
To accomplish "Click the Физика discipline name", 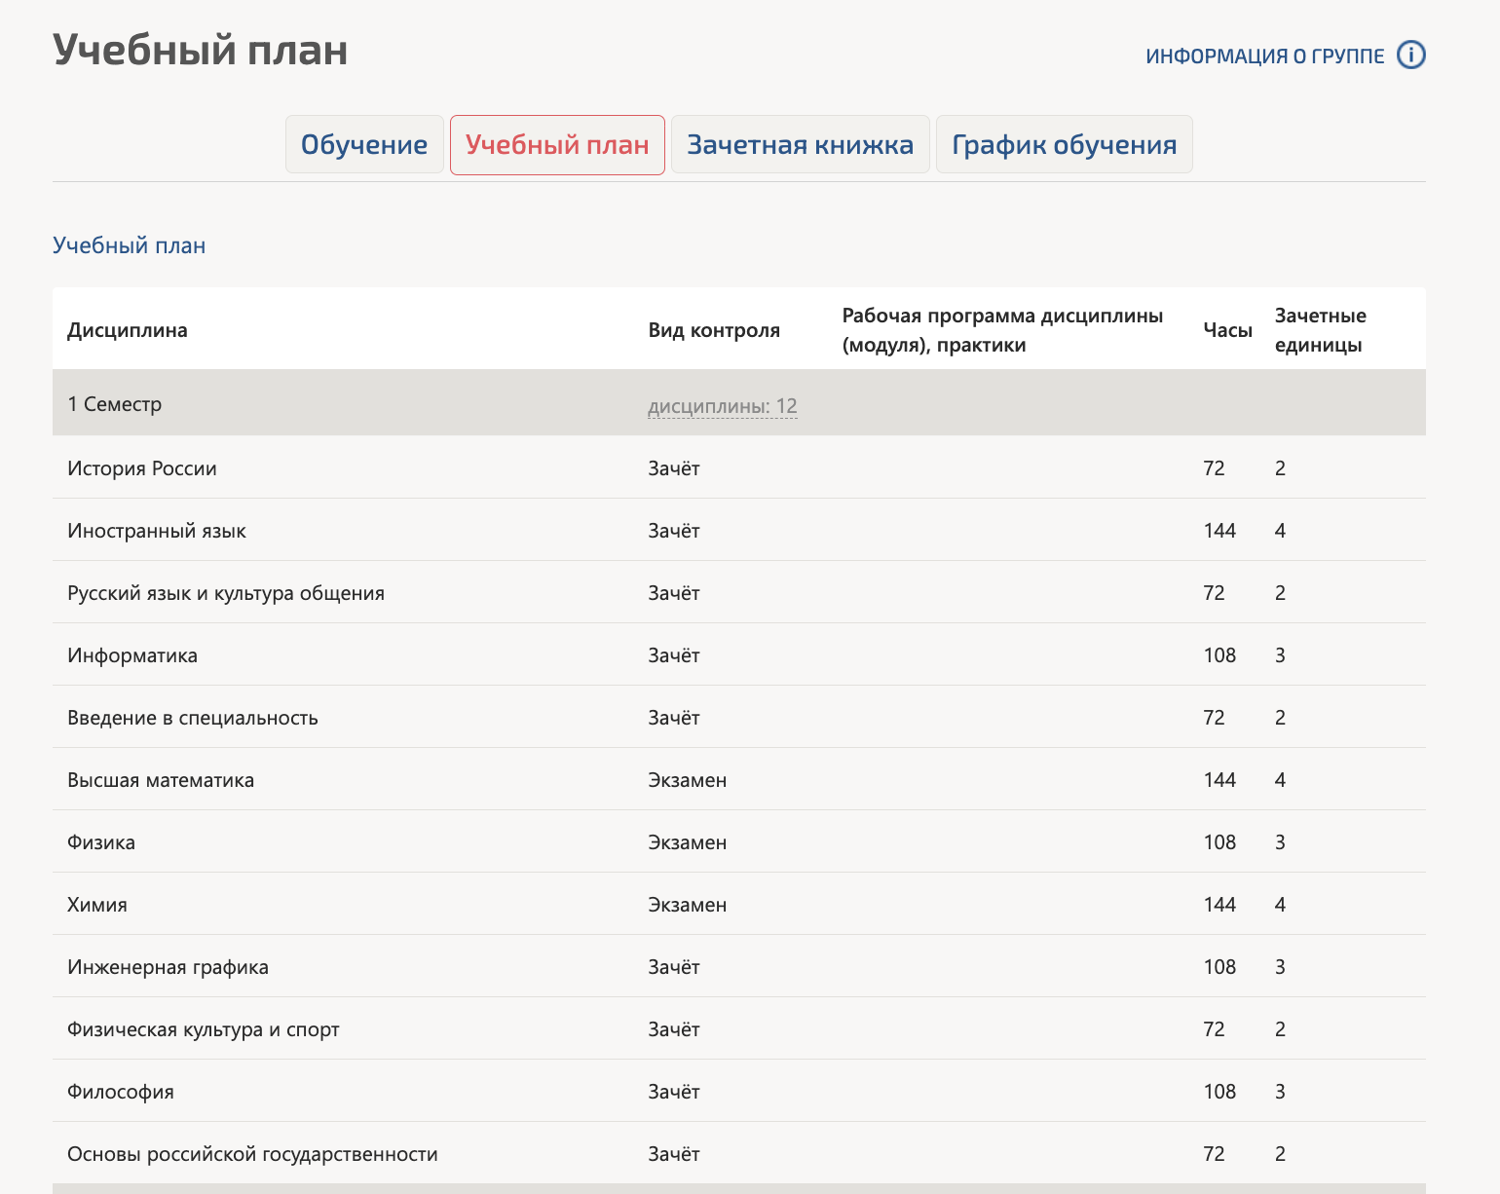I will point(101,842).
